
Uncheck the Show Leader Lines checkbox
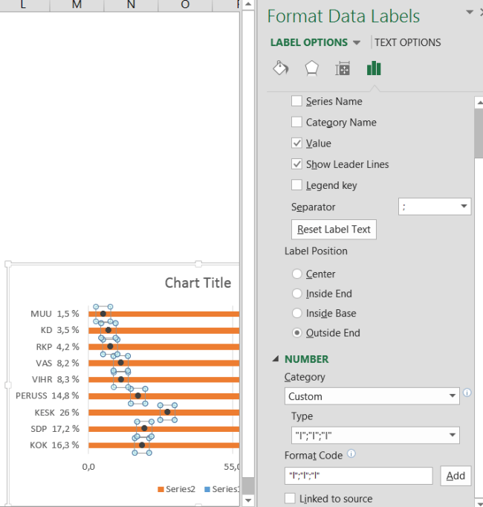[296, 164]
